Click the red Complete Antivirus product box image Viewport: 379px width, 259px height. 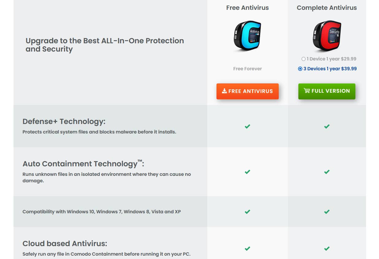[327, 36]
